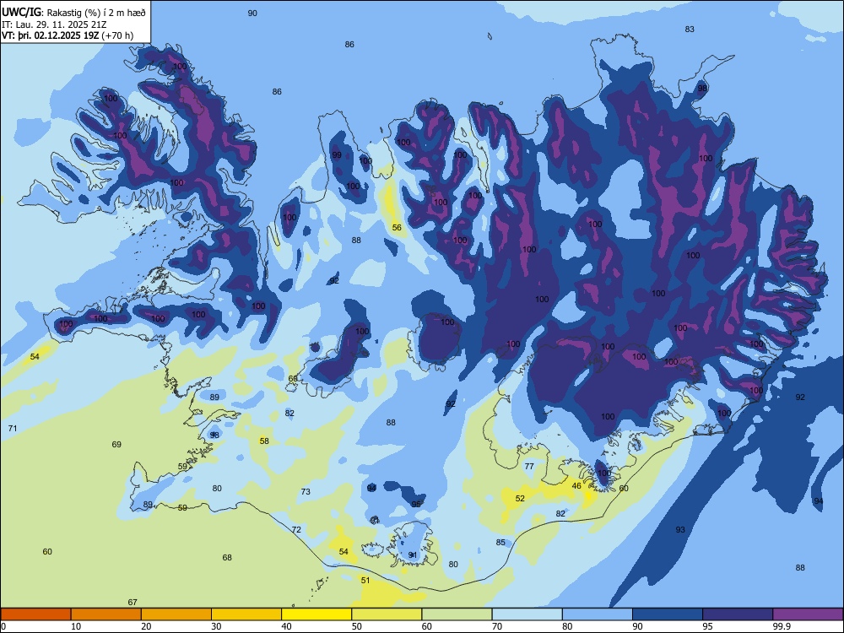Select the 30–40 legend color block
The width and height of the screenshot is (844, 633).
click(x=246, y=614)
